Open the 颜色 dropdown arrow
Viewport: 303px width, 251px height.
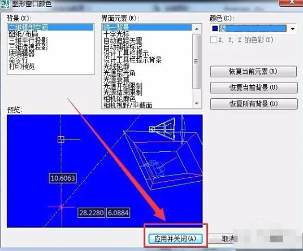(x=293, y=29)
